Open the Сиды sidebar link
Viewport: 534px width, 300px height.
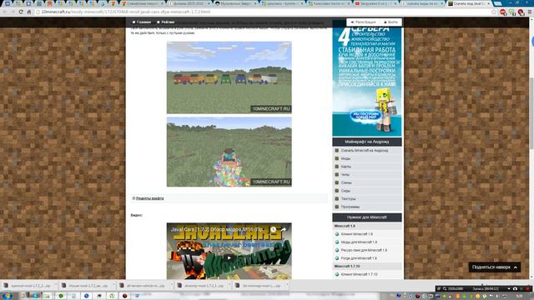[345, 191]
